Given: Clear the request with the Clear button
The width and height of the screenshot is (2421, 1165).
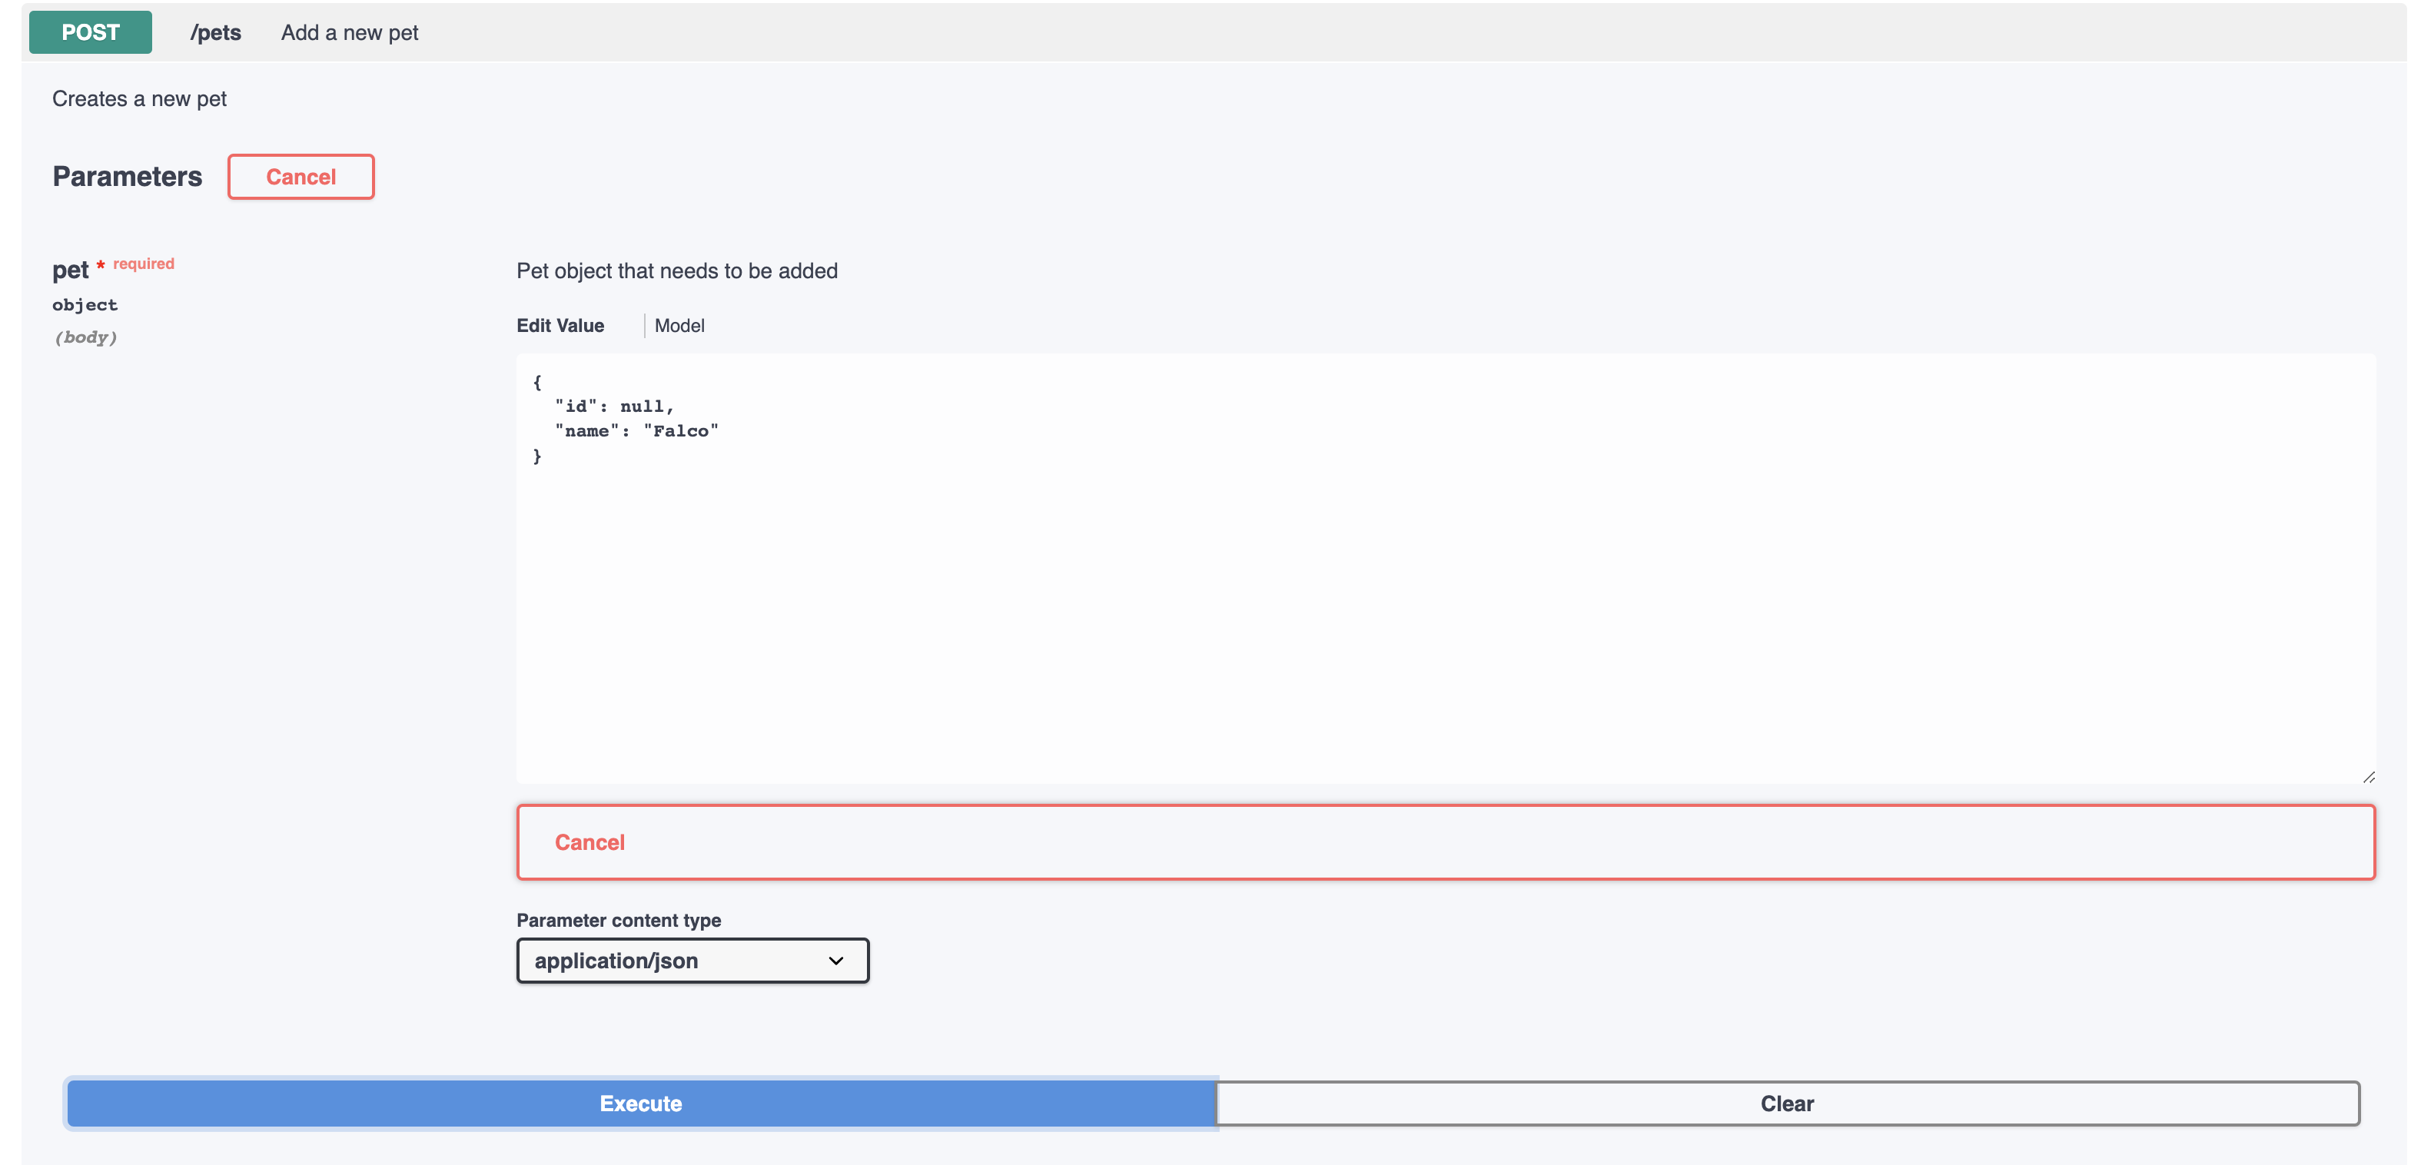Looking at the screenshot, I should (1787, 1104).
